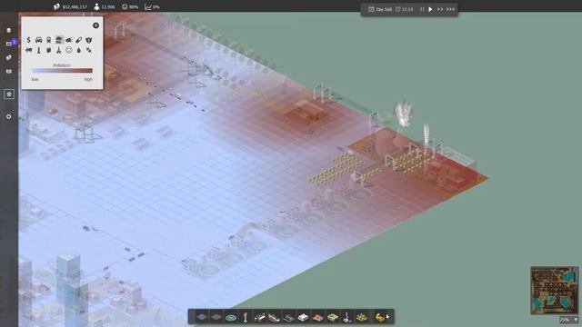Screen dimensions: 582x327
Task: Open the sidebar icon with purple badge
Action: click(10, 44)
